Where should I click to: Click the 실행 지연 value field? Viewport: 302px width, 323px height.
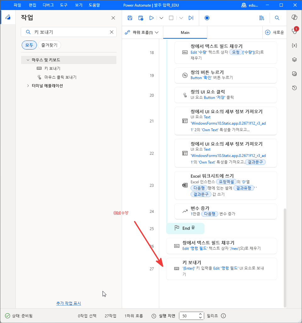tap(189, 316)
